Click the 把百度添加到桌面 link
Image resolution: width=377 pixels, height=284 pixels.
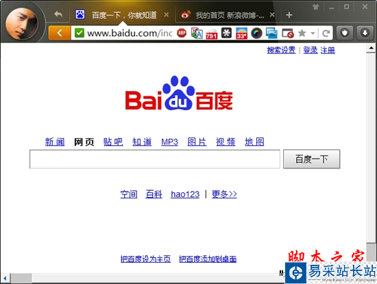point(208,259)
